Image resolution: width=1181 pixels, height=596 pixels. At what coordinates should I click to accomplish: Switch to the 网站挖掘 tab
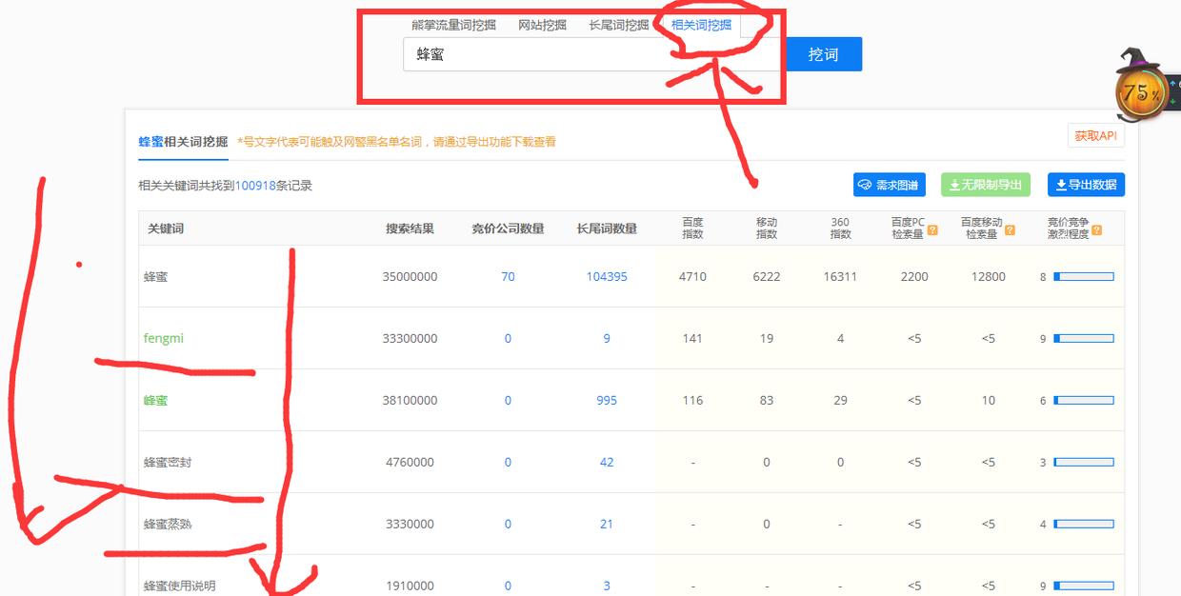coord(544,24)
